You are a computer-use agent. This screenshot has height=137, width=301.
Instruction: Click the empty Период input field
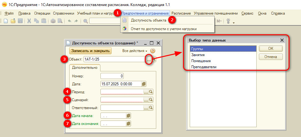click(122, 92)
